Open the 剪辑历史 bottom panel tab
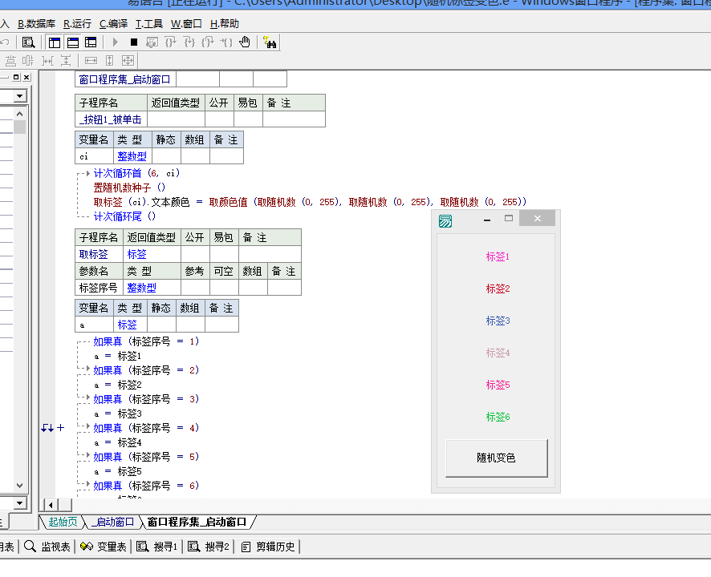The width and height of the screenshot is (711, 577). [267, 547]
